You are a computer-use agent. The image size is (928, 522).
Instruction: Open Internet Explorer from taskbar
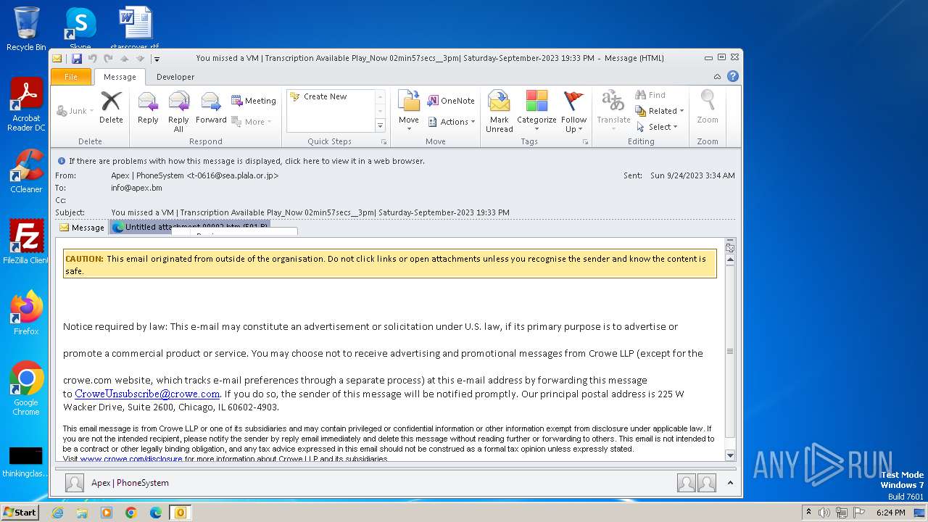(x=57, y=513)
